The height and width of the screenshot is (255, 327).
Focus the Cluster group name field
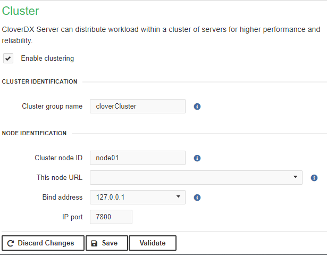[138, 106]
